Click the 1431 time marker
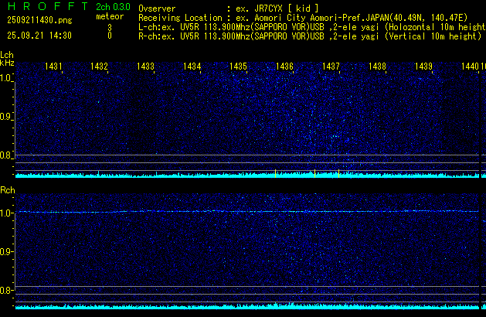This screenshot has height=317, width=486. (x=54, y=67)
